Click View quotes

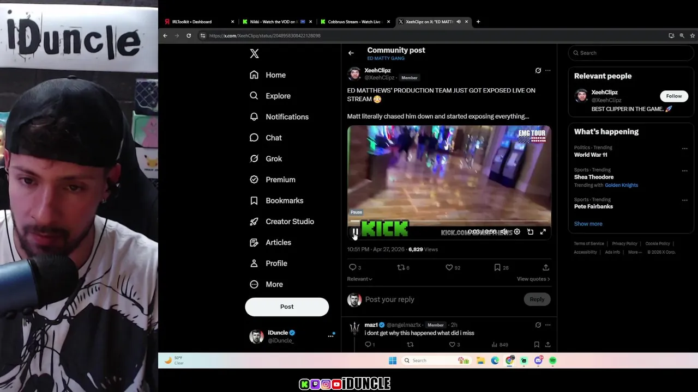click(x=533, y=279)
